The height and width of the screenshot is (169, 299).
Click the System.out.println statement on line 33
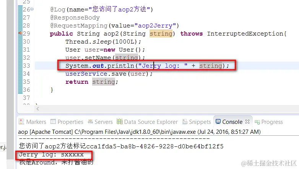147,66
